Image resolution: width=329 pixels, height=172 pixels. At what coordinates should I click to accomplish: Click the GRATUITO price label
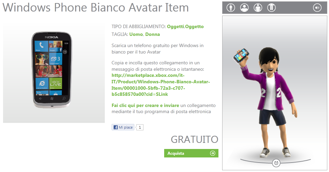(194, 139)
